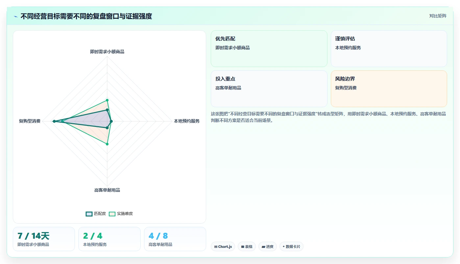Click the bottom 实施难度 data point on radar
The image size is (460, 264).
coord(107,144)
